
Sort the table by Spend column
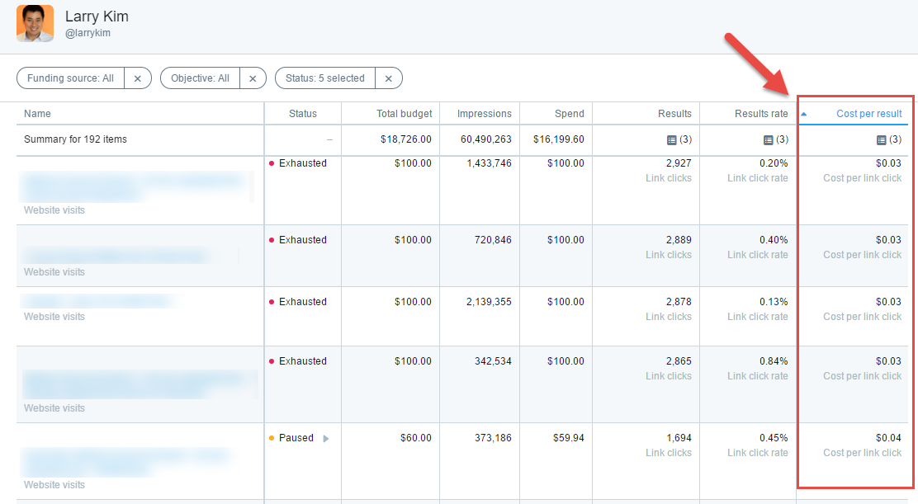572,113
